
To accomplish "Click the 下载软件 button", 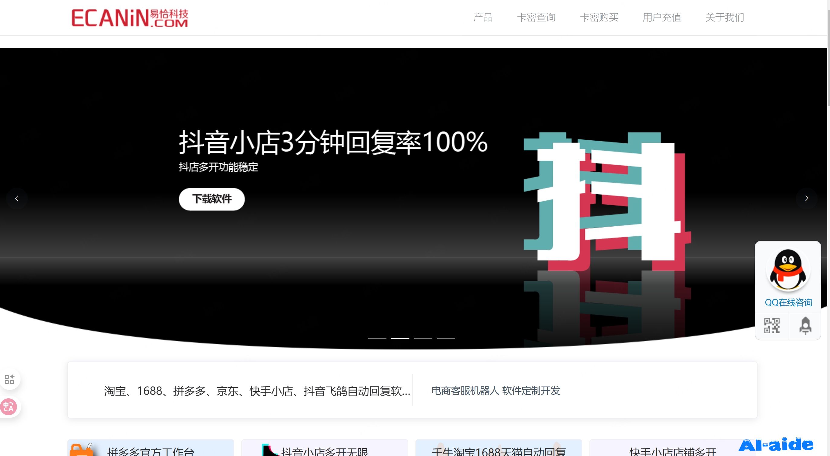I will tap(212, 199).
